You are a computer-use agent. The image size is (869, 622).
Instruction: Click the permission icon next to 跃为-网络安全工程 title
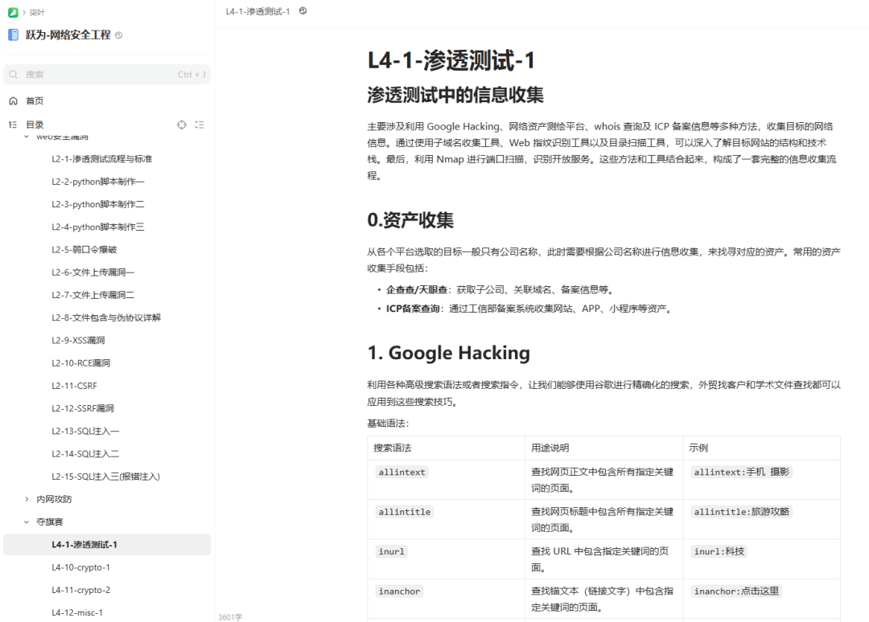click(x=118, y=35)
